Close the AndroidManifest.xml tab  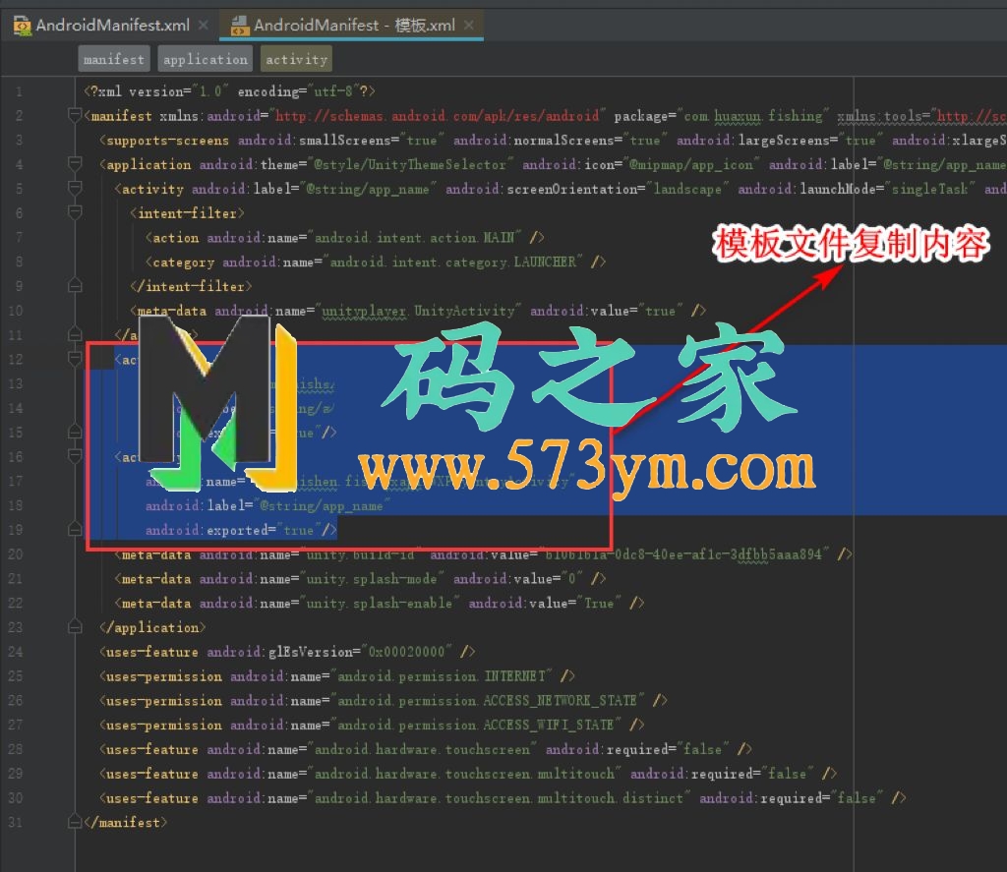(203, 26)
